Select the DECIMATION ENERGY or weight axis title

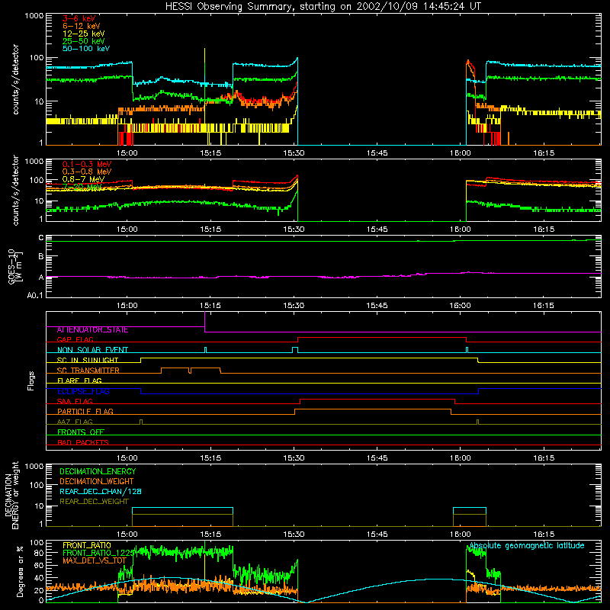pos(11,495)
